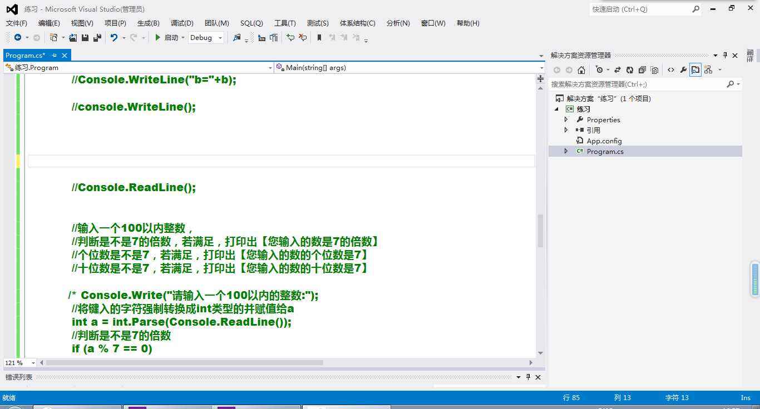
Task: Click the member list display icon
Action: point(261,37)
